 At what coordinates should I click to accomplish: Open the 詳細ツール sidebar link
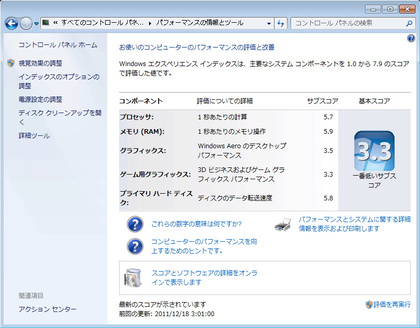coord(34,136)
